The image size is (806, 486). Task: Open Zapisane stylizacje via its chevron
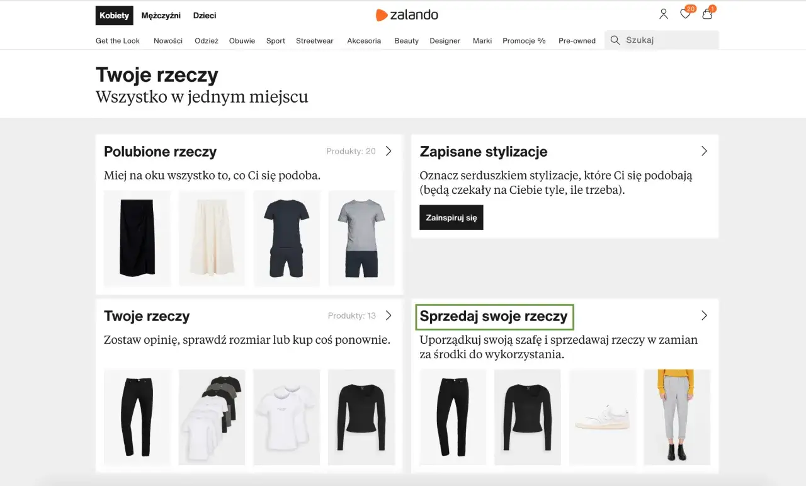[704, 151]
